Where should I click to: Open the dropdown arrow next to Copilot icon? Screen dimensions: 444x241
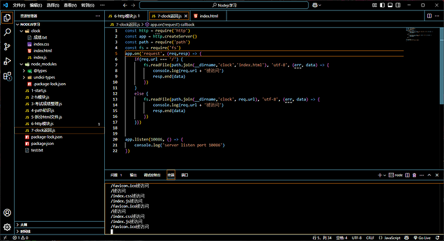(x=320, y=5)
